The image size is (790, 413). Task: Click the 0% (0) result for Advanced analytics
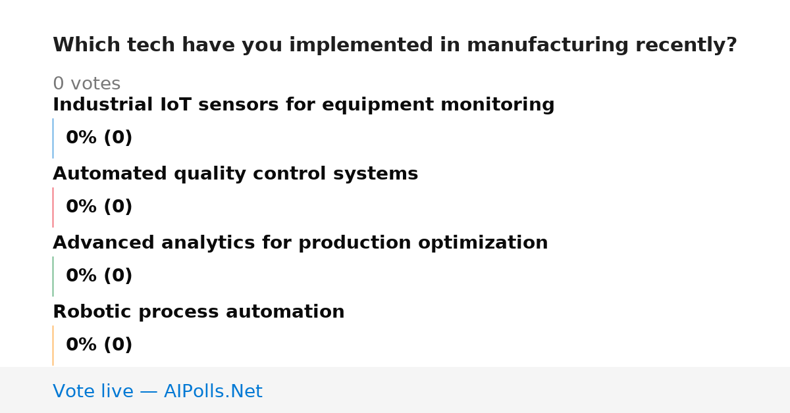point(99,276)
